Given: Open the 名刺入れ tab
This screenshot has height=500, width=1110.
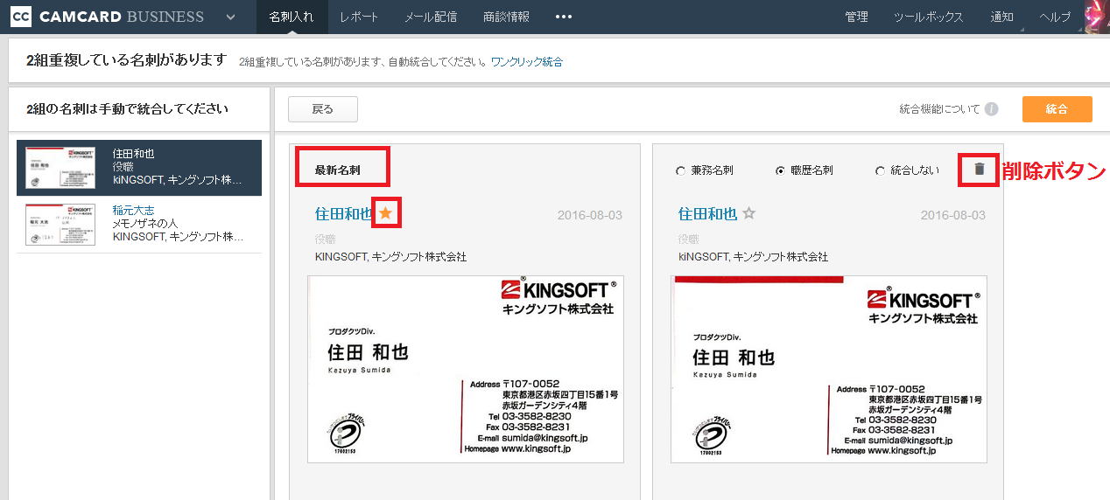Looking at the screenshot, I should click(292, 17).
